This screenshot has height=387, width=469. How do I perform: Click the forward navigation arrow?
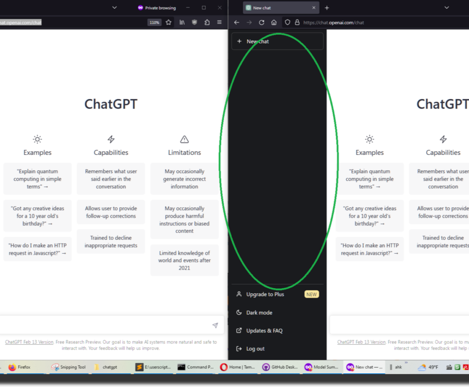tap(249, 22)
